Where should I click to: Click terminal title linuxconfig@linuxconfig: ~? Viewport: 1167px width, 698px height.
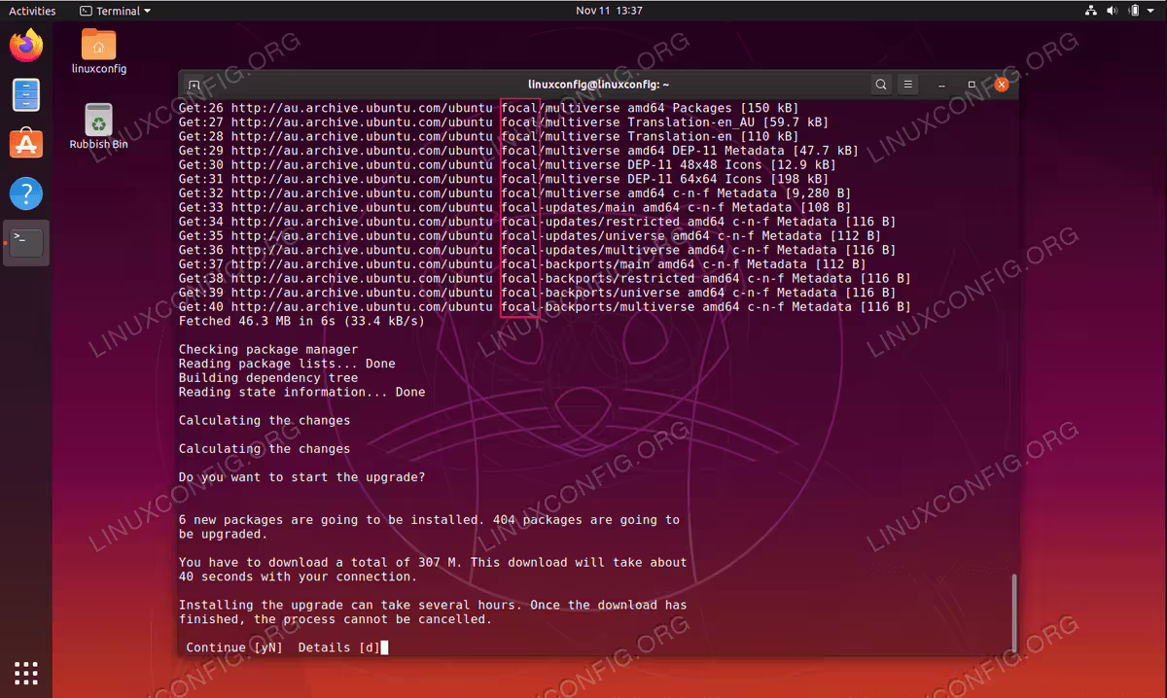click(x=598, y=85)
